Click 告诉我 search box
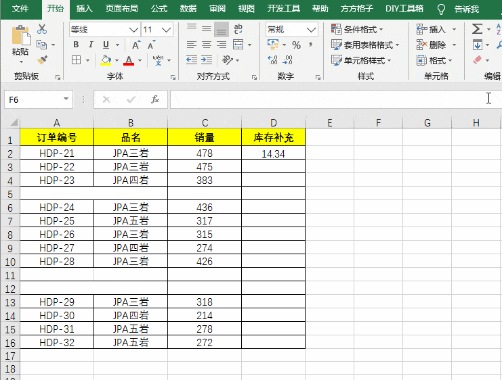Viewport: 502px width, 380px height. (x=467, y=9)
